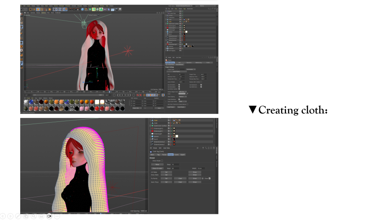
Task: Click the Dress-O-matic button
Action: 157,168
